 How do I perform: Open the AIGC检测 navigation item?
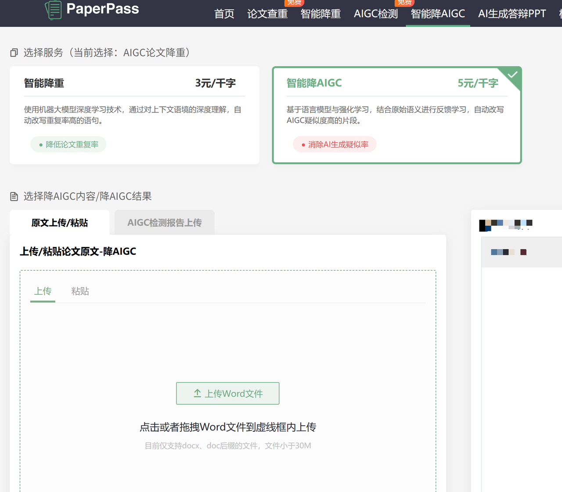[x=376, y=14]
